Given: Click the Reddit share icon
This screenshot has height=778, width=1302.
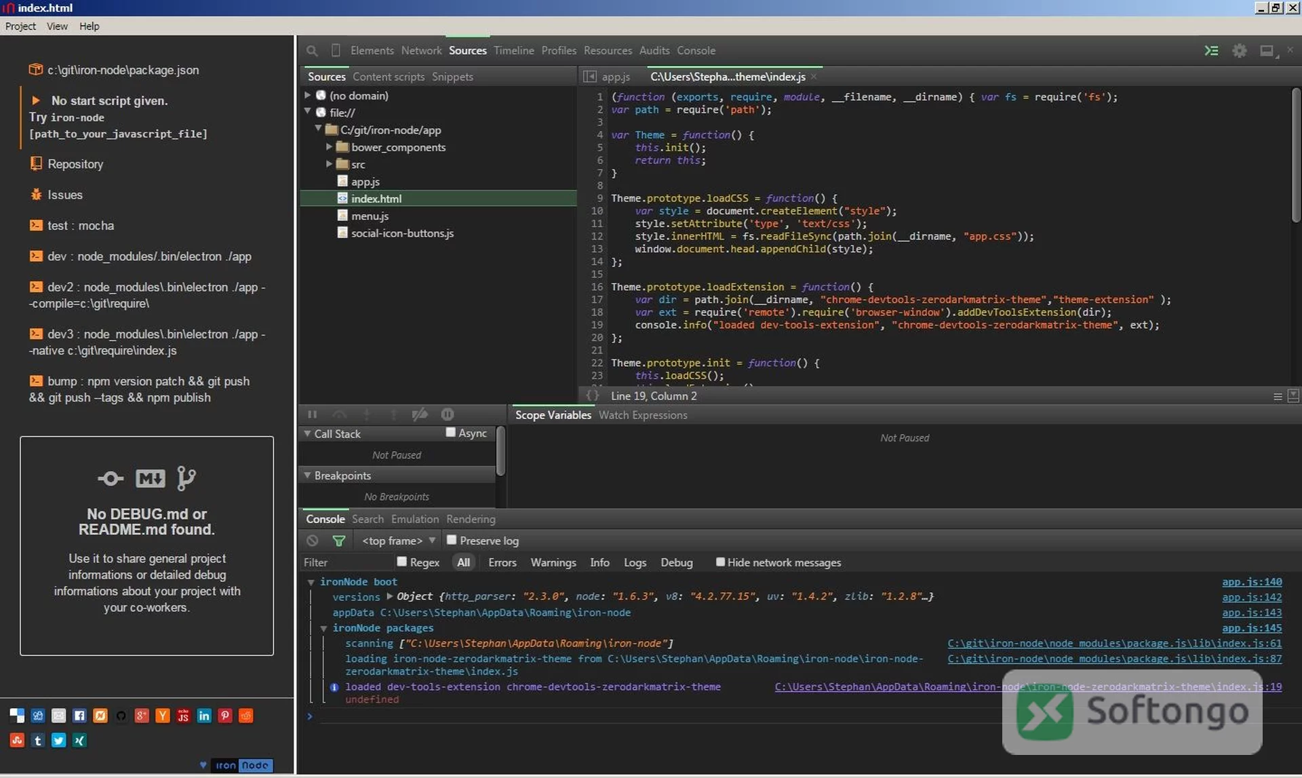Looking at the screenshot, I should click(x=246, y=716).
